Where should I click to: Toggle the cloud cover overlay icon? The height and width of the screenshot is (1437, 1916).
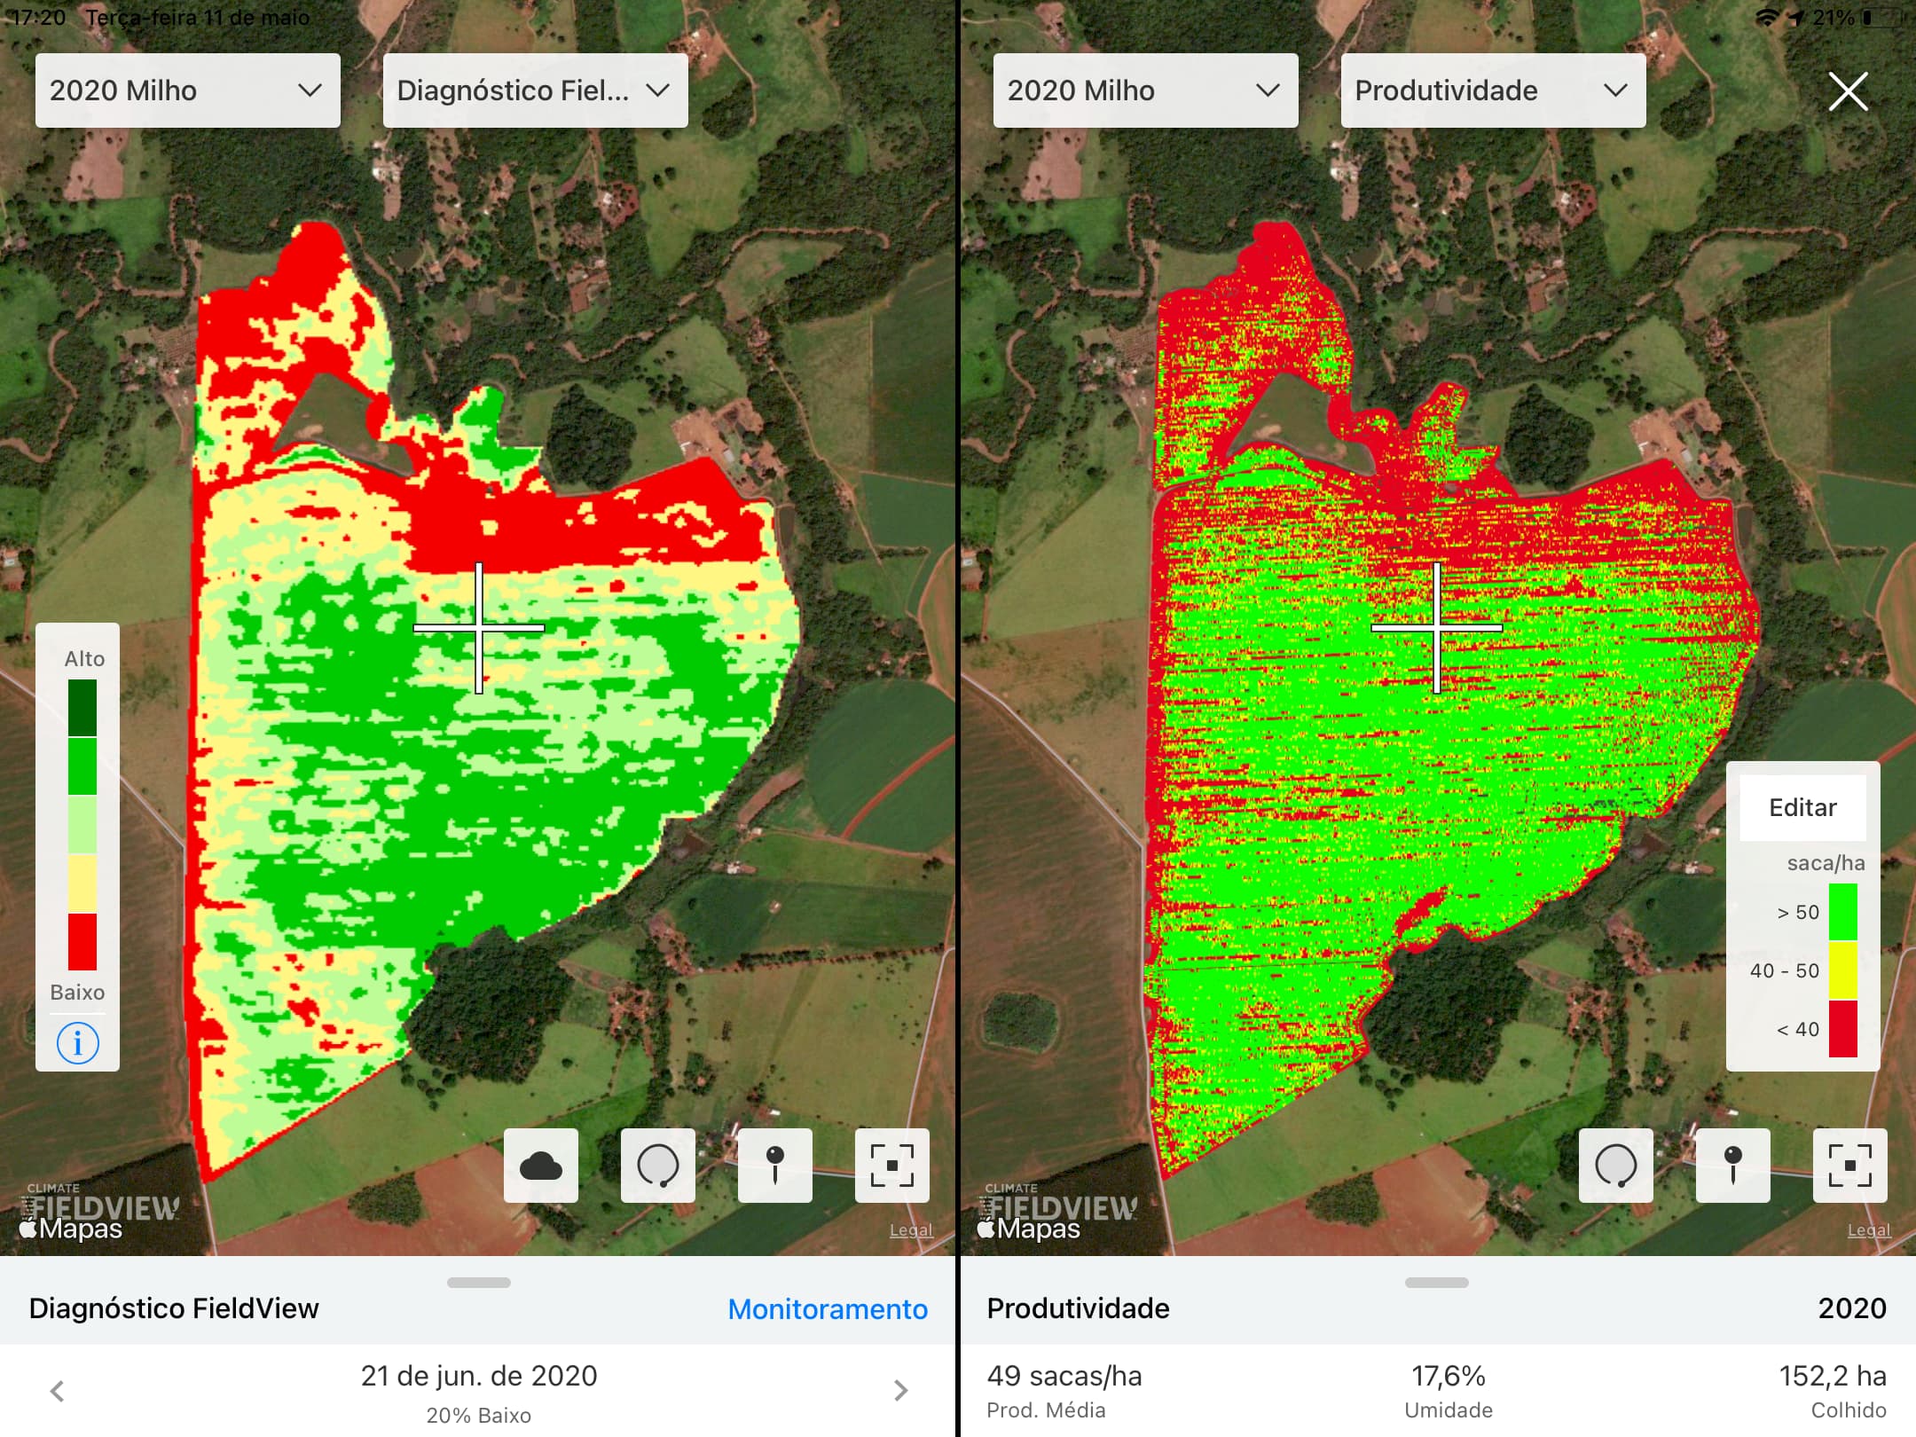(542, 1166)
